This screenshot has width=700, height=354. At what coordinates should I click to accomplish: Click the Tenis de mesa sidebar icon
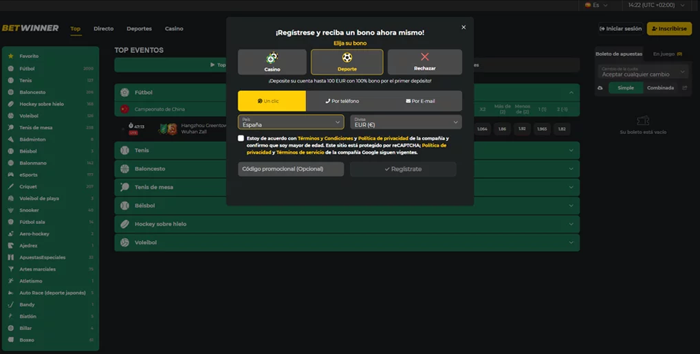pyautogui.click(x=11, y=128)
